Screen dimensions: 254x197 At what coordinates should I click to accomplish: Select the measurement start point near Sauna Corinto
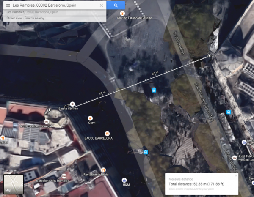tap(49, 110)
